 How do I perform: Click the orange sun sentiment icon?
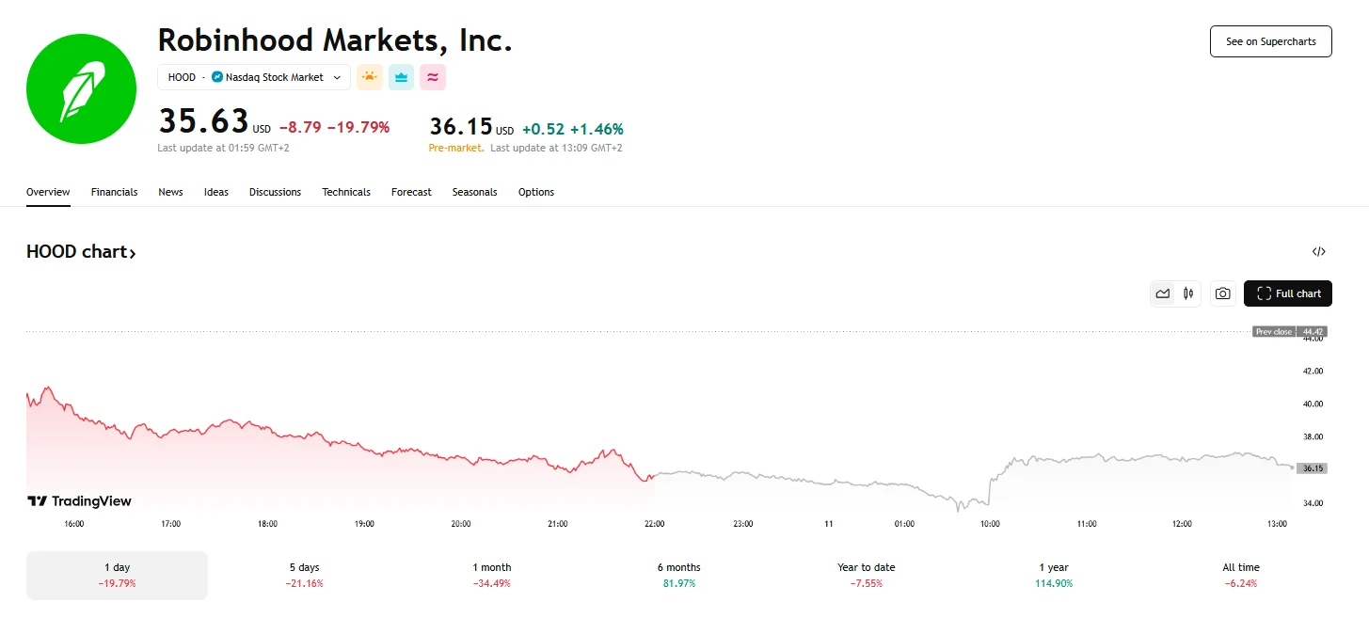click(369, 76)
